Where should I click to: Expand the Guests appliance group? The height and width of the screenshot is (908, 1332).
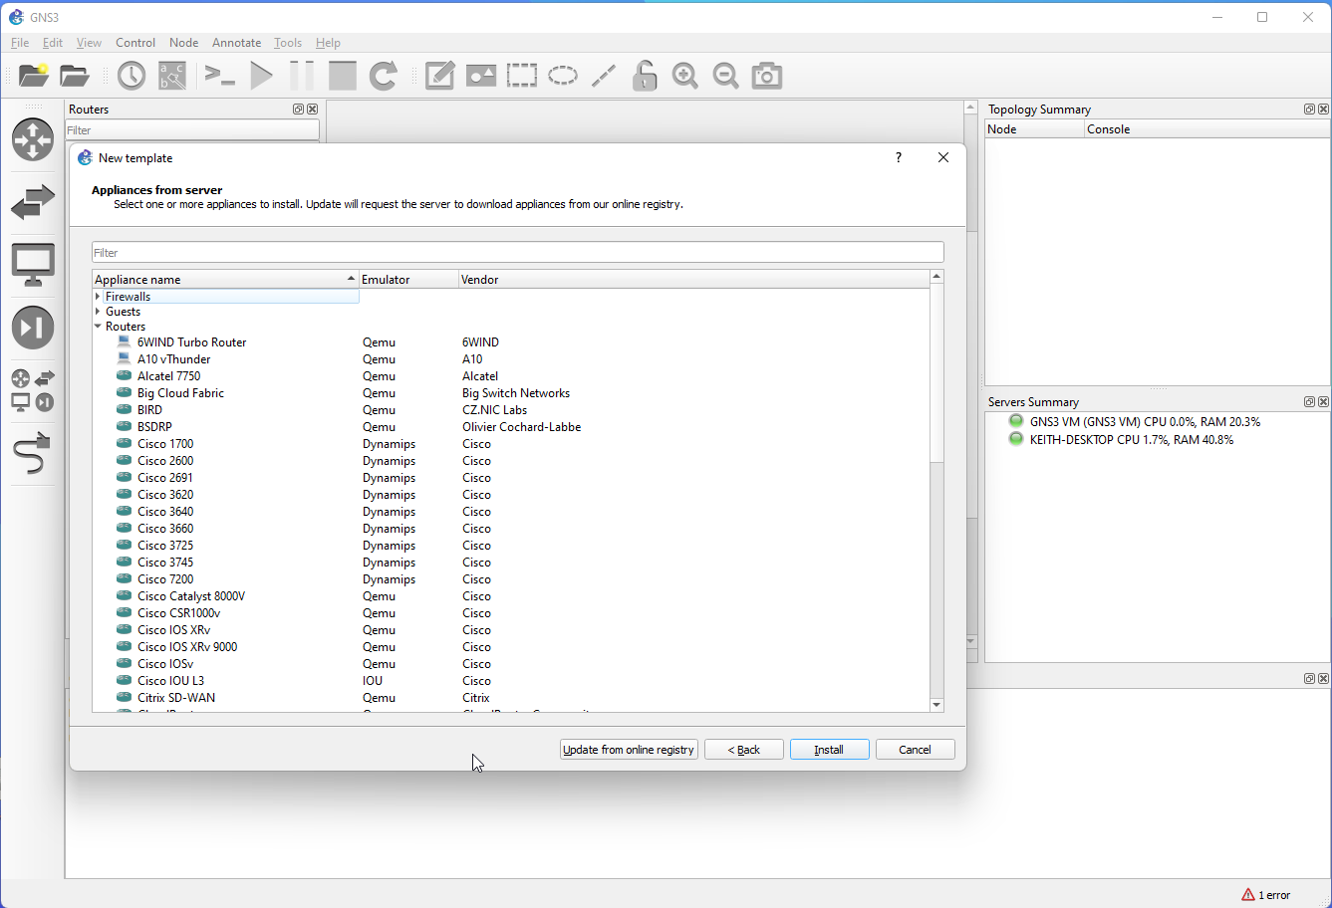97,311
